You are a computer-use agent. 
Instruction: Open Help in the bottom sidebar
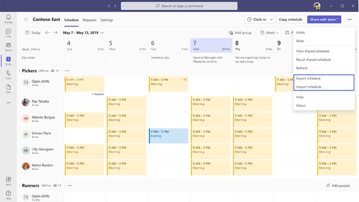tap(8, 195)
